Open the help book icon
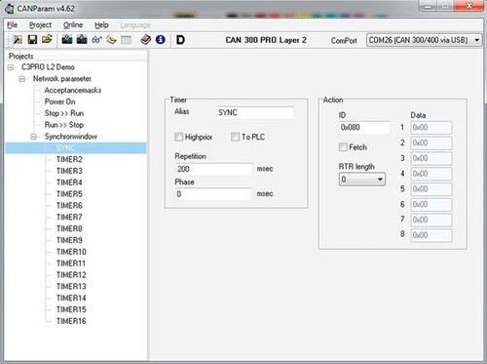Viewport: 487px width, 364px height. point(145,40)
